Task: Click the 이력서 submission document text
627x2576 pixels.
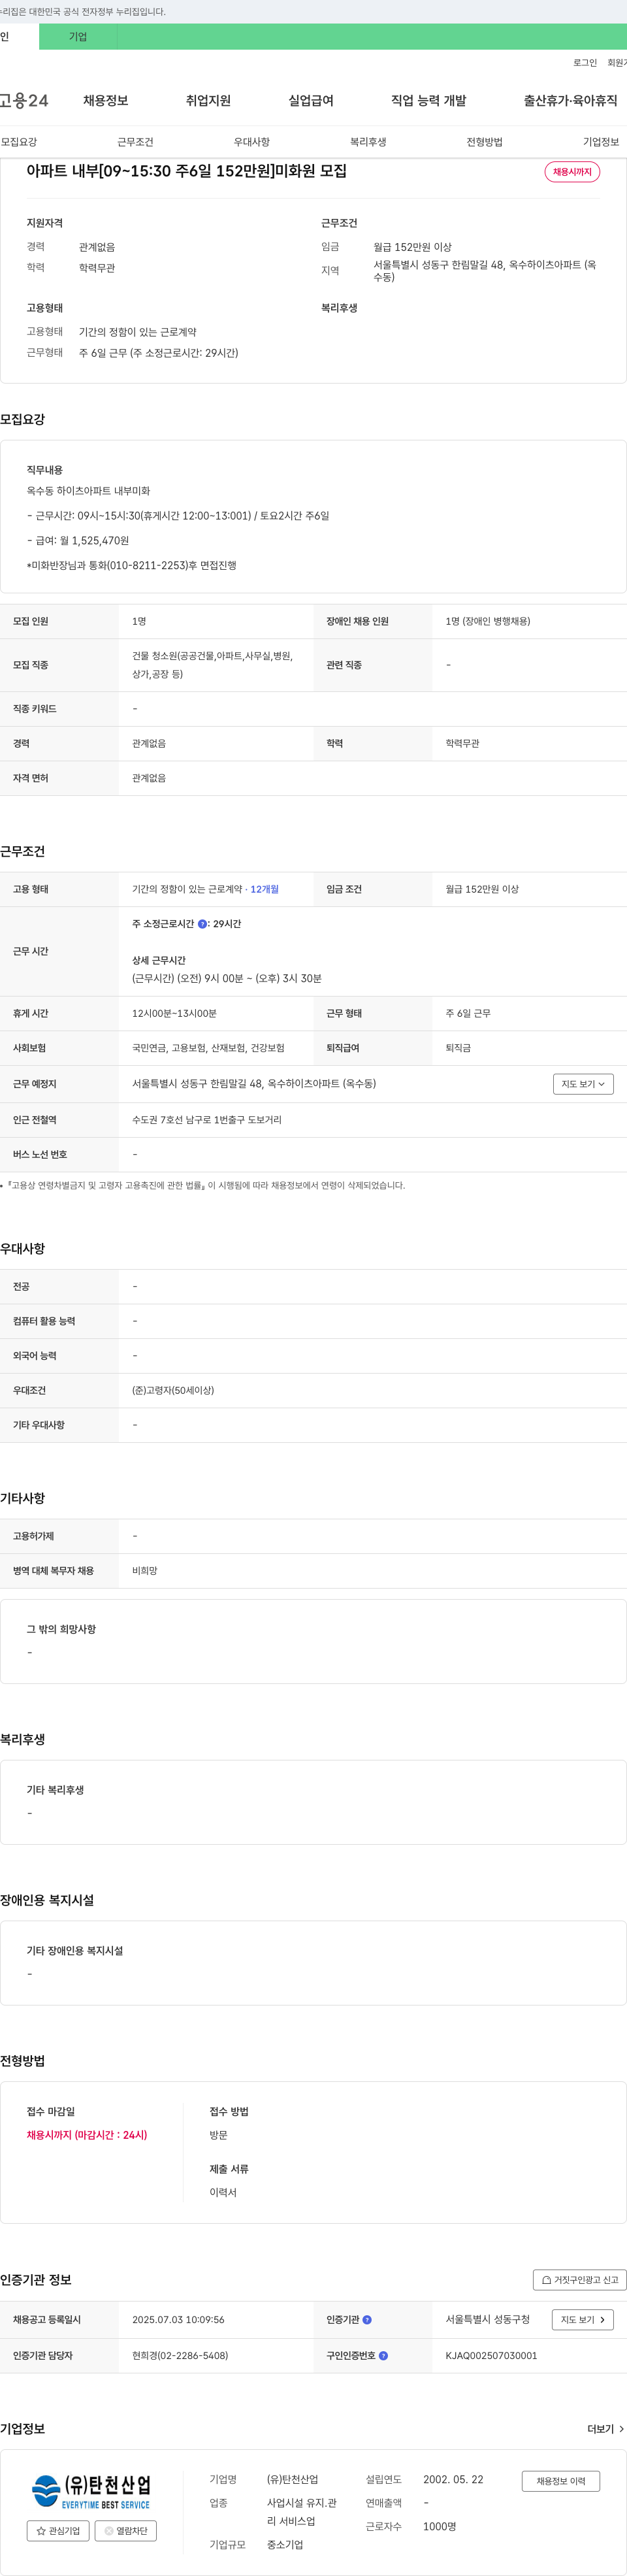Action: [223, 2192]
